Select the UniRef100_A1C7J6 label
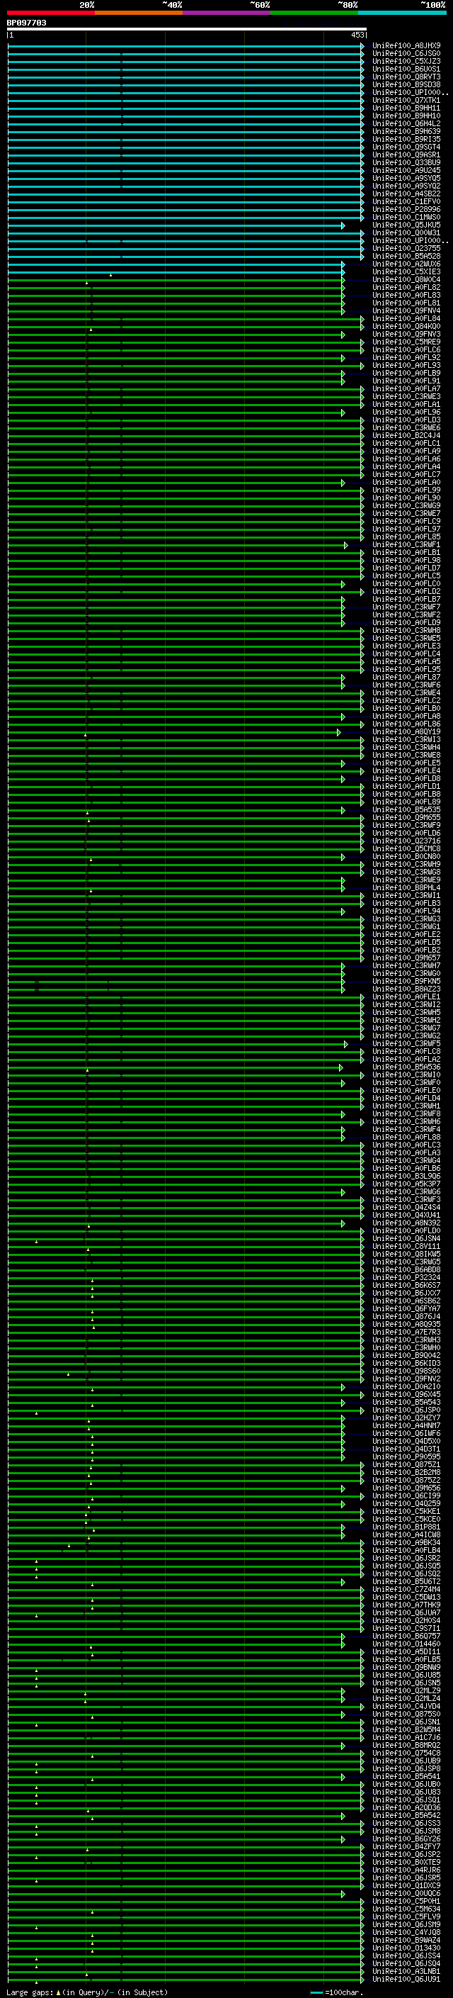453x1998 pixels. (406, 1737)
